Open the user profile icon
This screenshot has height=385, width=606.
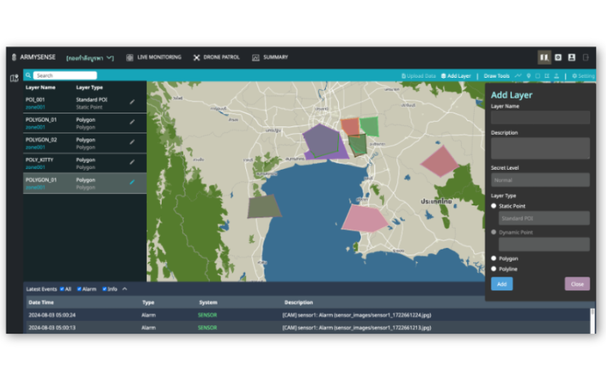(x=571, y=57)
